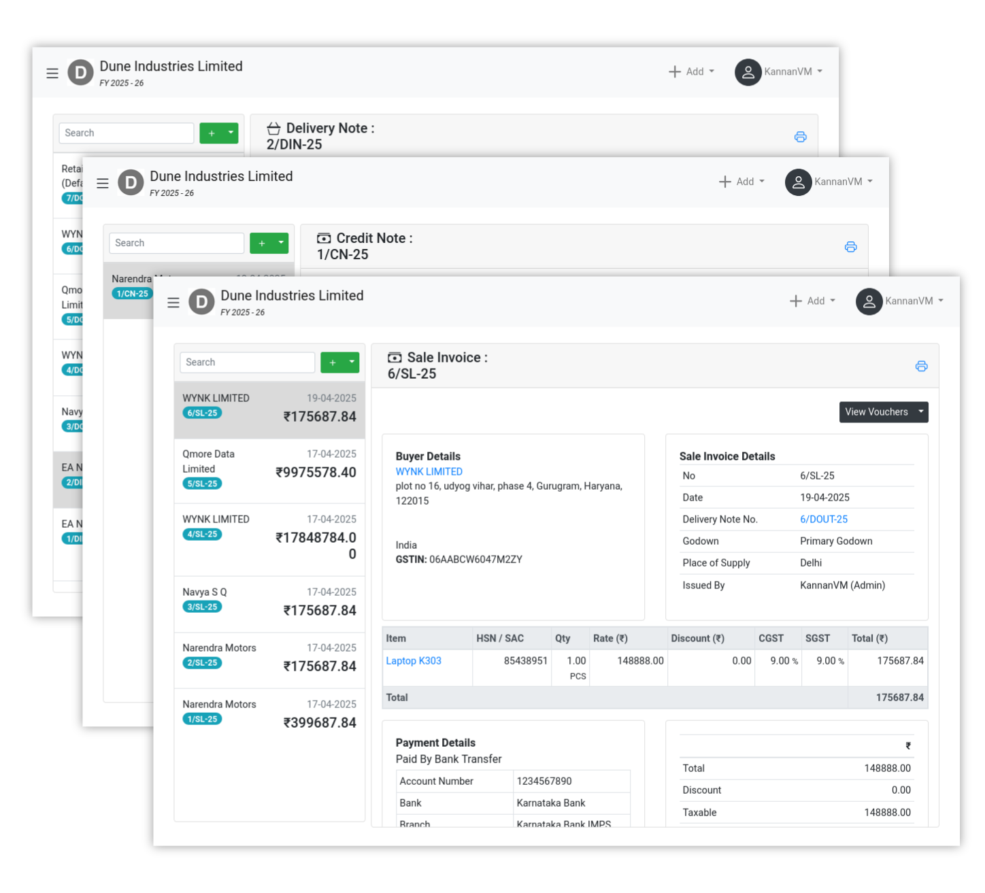Image resolution: width=985 pixels, height=893 pixels.
Task: Print the Sale Invoice 6/SL-25
Action: tap(922, 366)
